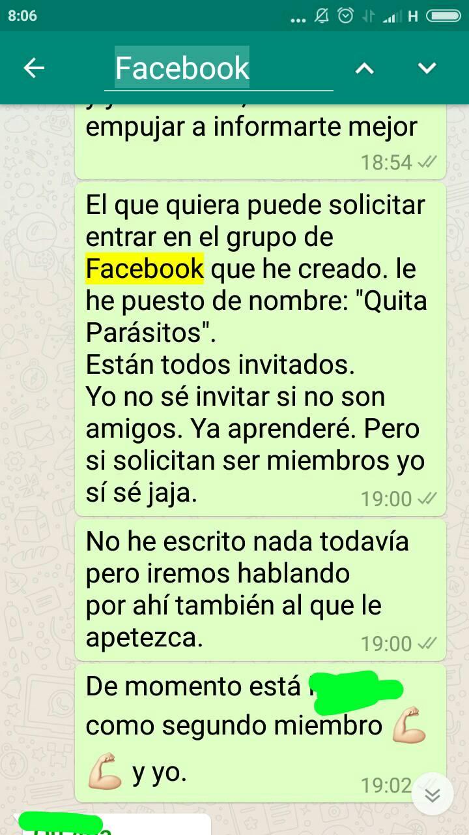
Task: Tap the alarm clock icon in status bar
Action: click(345, 16)
